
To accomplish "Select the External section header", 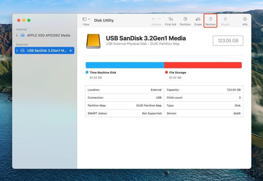I will click(22, 44).
